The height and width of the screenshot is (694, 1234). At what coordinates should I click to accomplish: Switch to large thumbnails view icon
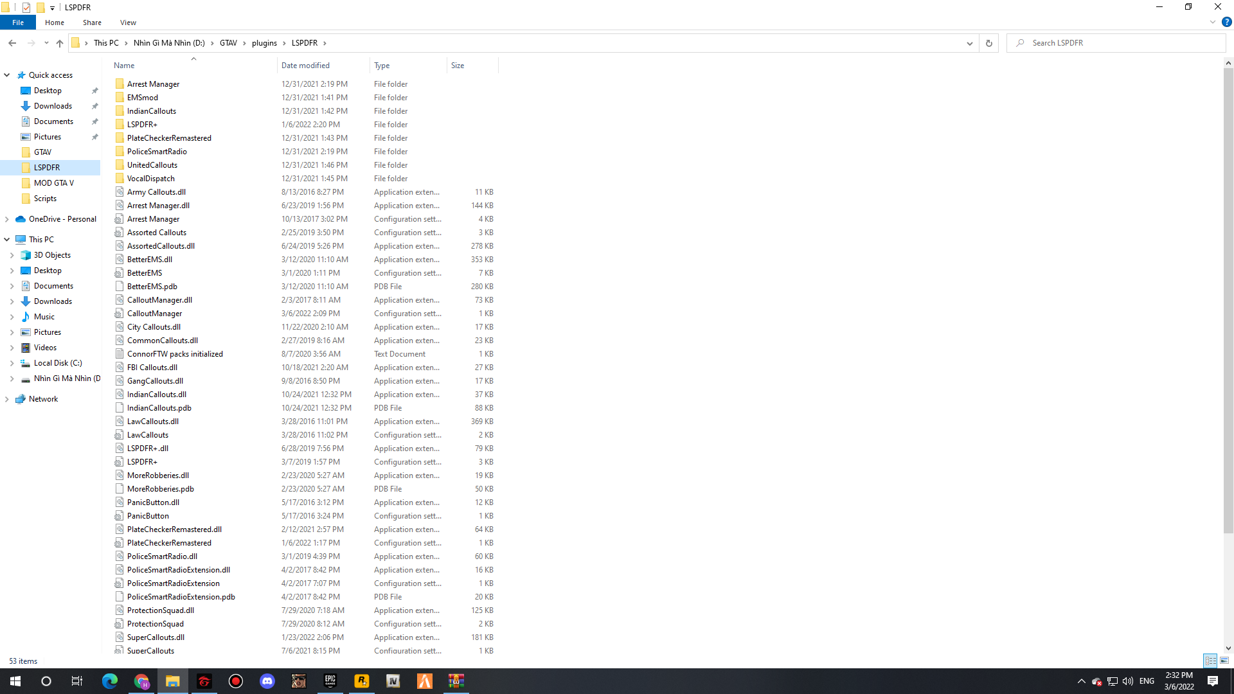(1224, 661)
